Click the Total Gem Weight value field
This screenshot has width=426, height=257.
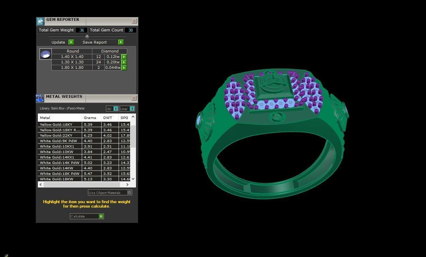[x=81, y=30]
